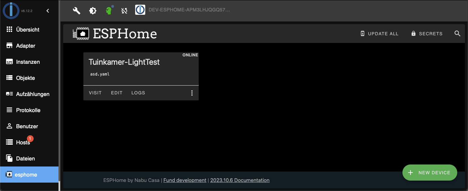The height and width of the screenshot is (191, 468).
Task: Open LOGS for Tuinkamer-LightTest
Action: pos(138,93)
